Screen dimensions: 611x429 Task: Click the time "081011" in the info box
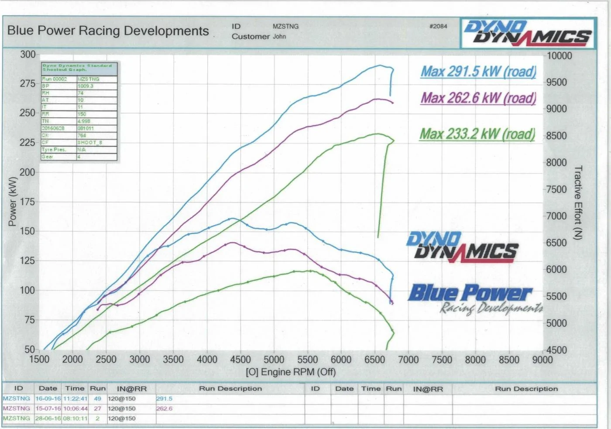86,128
